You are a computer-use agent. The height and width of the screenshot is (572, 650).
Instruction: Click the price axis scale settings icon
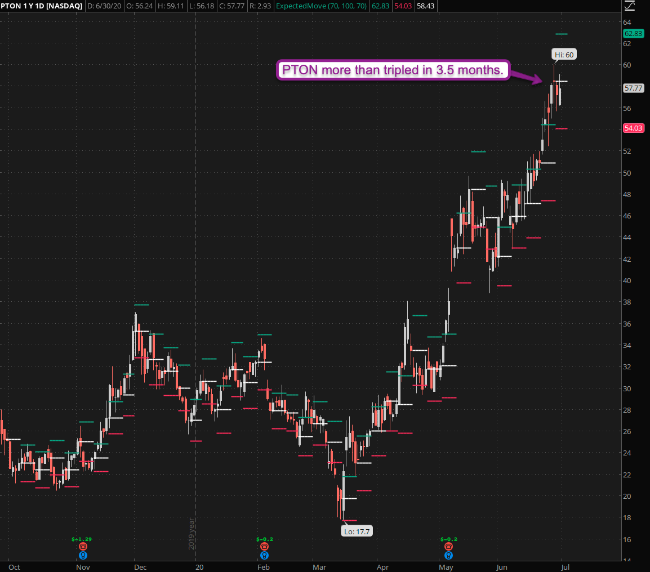(629, 6)
